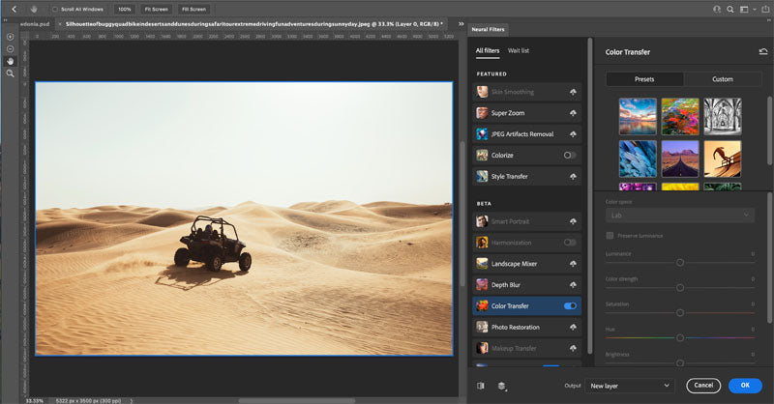Click the before/after preview icon
Image resolution: width=774 pixels, height=404 pixels.
[x=481, y=385]
